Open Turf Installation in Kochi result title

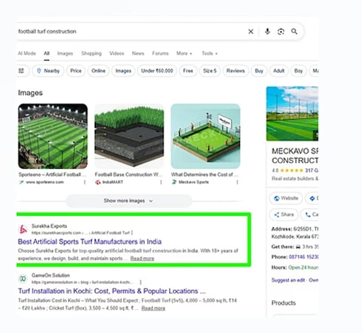coord(112,291)
